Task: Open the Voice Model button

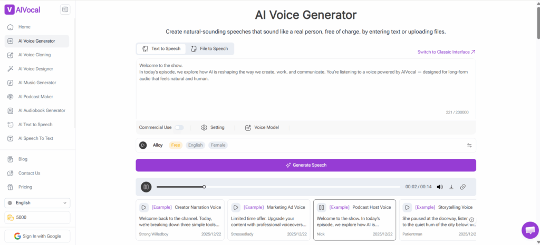Action: 262,128
